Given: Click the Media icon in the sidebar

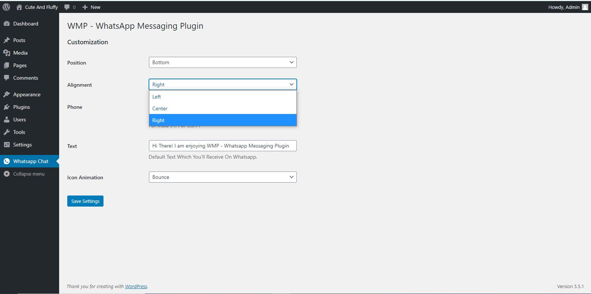Looking at the screenshot, I should [7, 53].
